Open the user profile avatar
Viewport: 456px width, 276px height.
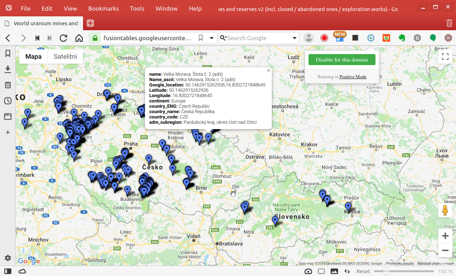coord(309,38)
